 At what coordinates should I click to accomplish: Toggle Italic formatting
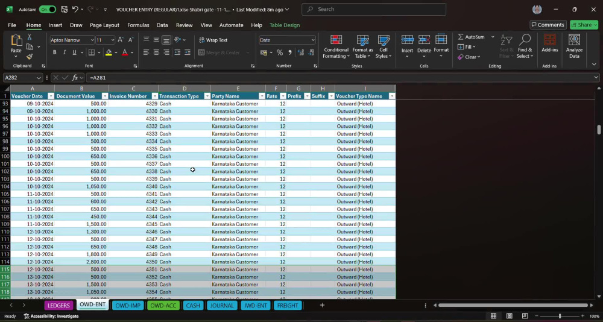[65, 52]
